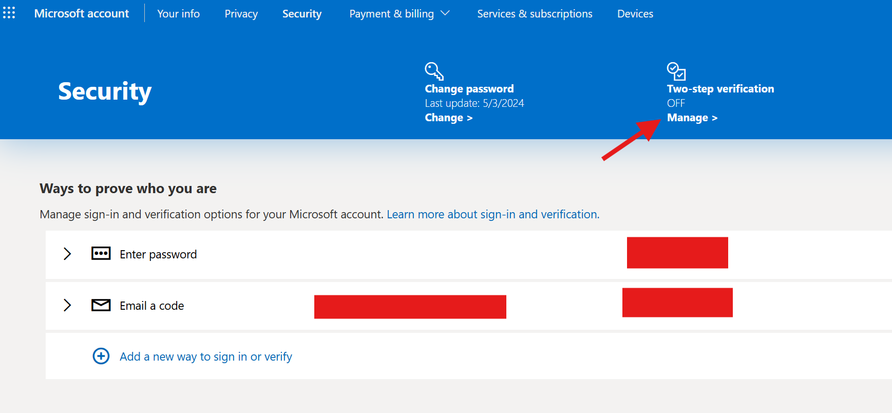Click the Change > password link

[448, 118]
